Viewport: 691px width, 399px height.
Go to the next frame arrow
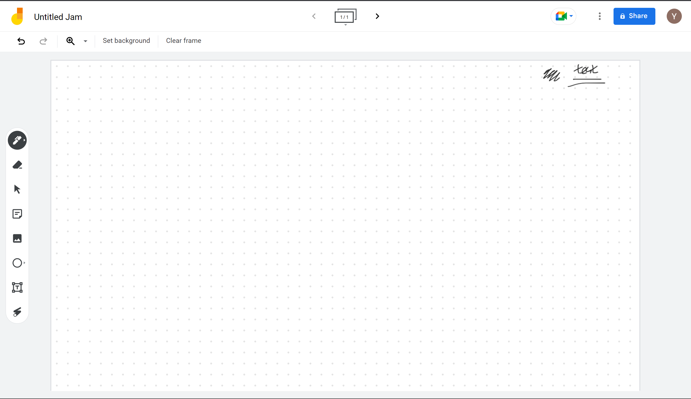coord(377,16)
